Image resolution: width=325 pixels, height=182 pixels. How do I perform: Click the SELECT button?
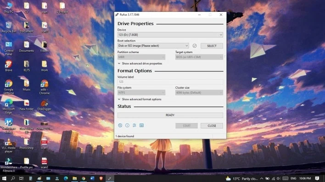click(x=212, y=46)
